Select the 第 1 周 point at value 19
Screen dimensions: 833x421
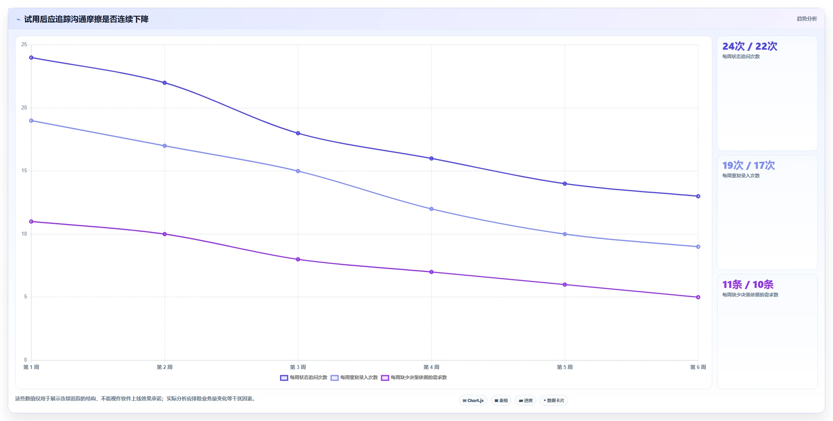coord(31,121)
